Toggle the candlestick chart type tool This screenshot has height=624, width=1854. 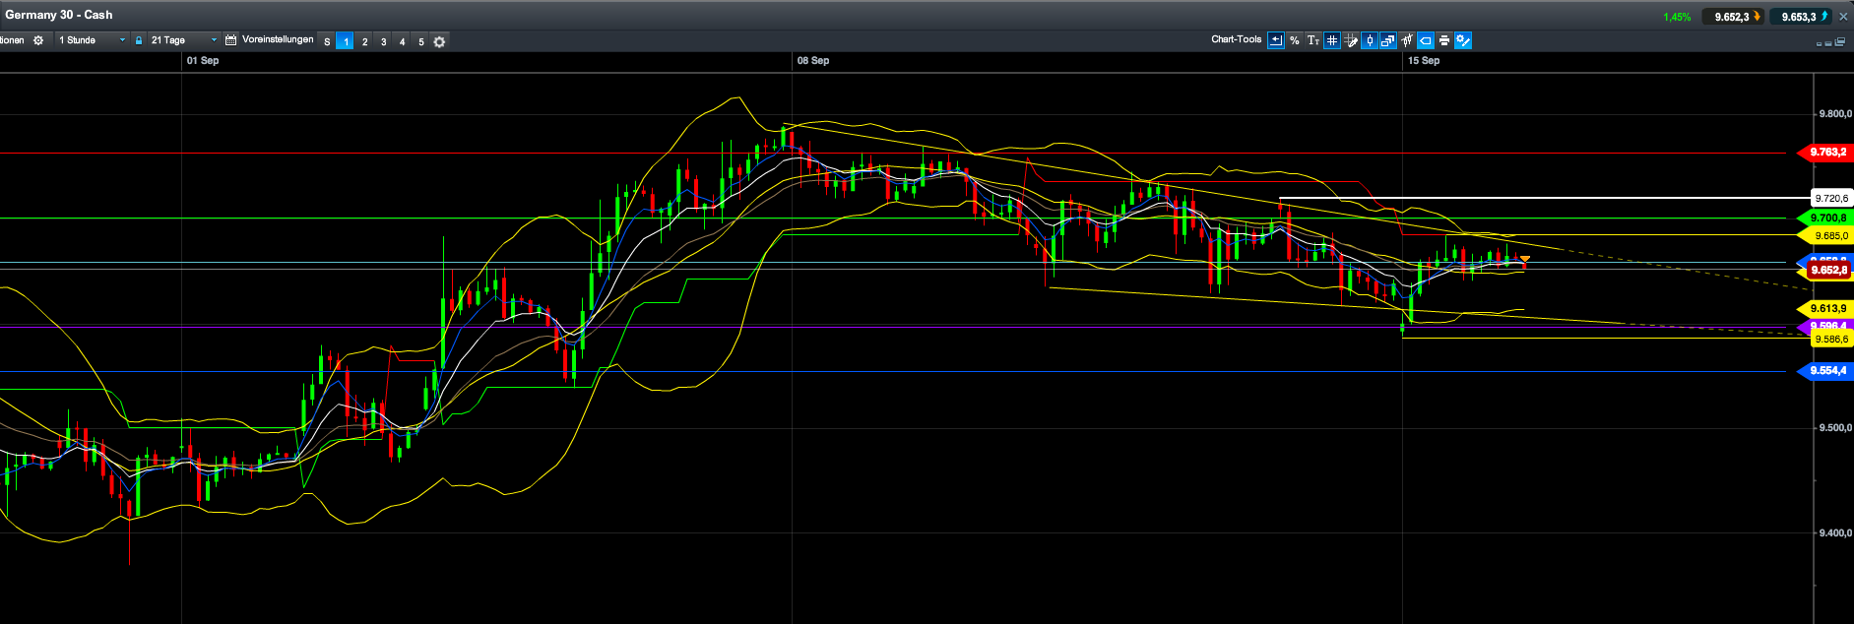(1370, 40)
